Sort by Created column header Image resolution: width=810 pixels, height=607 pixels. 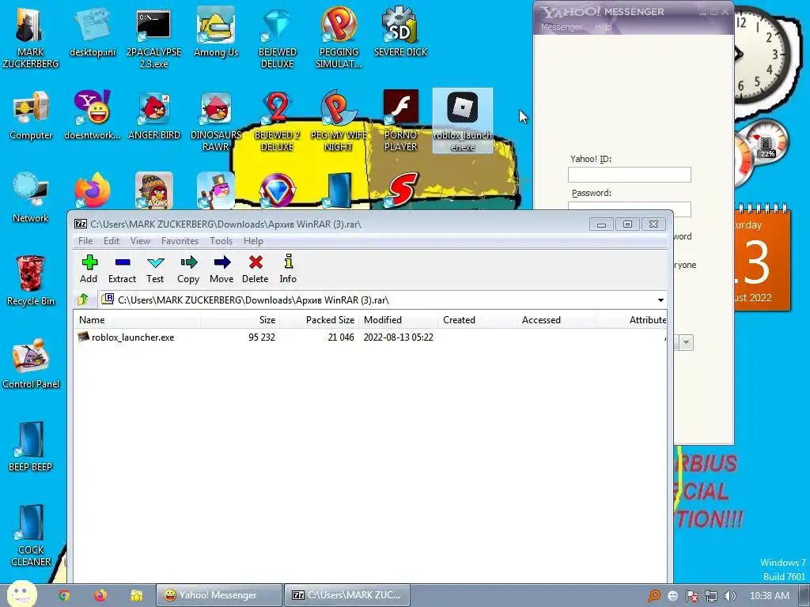(x=477, y=320)
